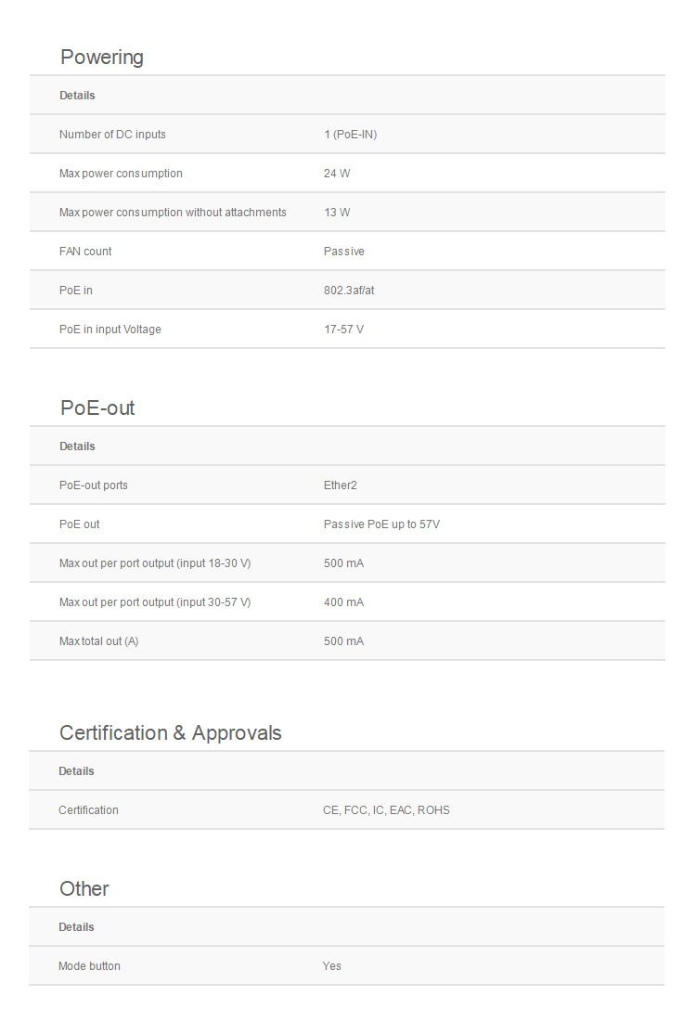Viewport: 696px width, 1009px height.
Task: Click the Max total out (A) label
Action: click(98, 641)
